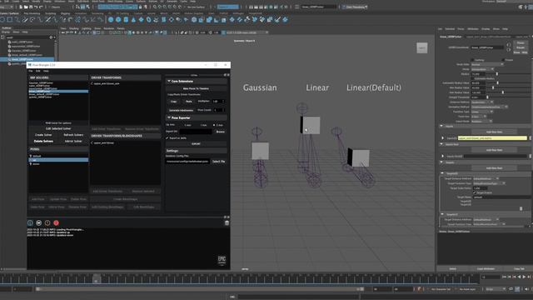Open the Function Type dropdown
The width and height of the screenshot is (533, 300).
pos(482,112)
